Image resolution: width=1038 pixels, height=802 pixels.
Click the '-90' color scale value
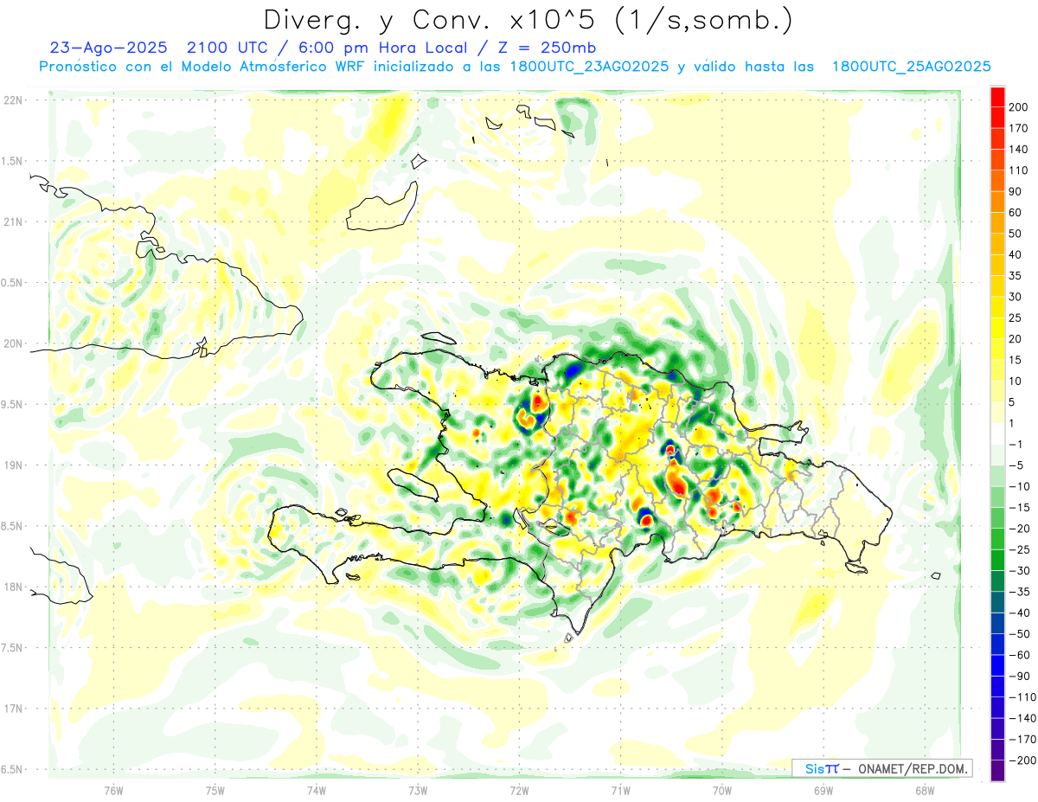tap(1019, 677)
